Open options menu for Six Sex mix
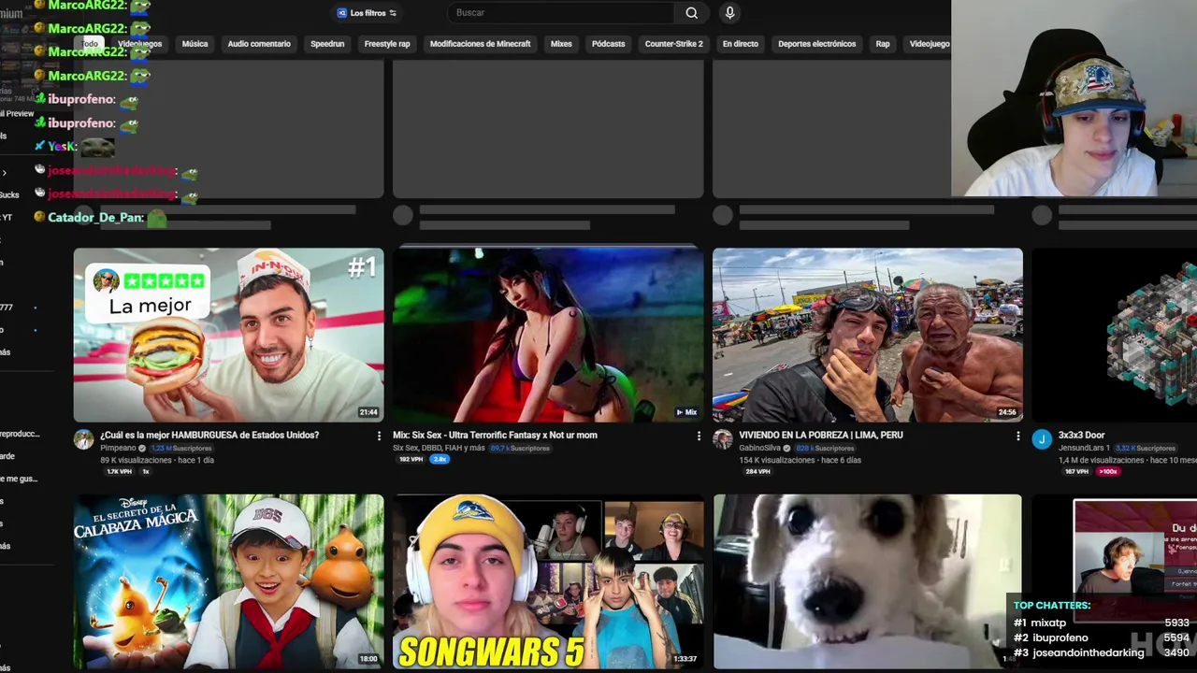 699,436
